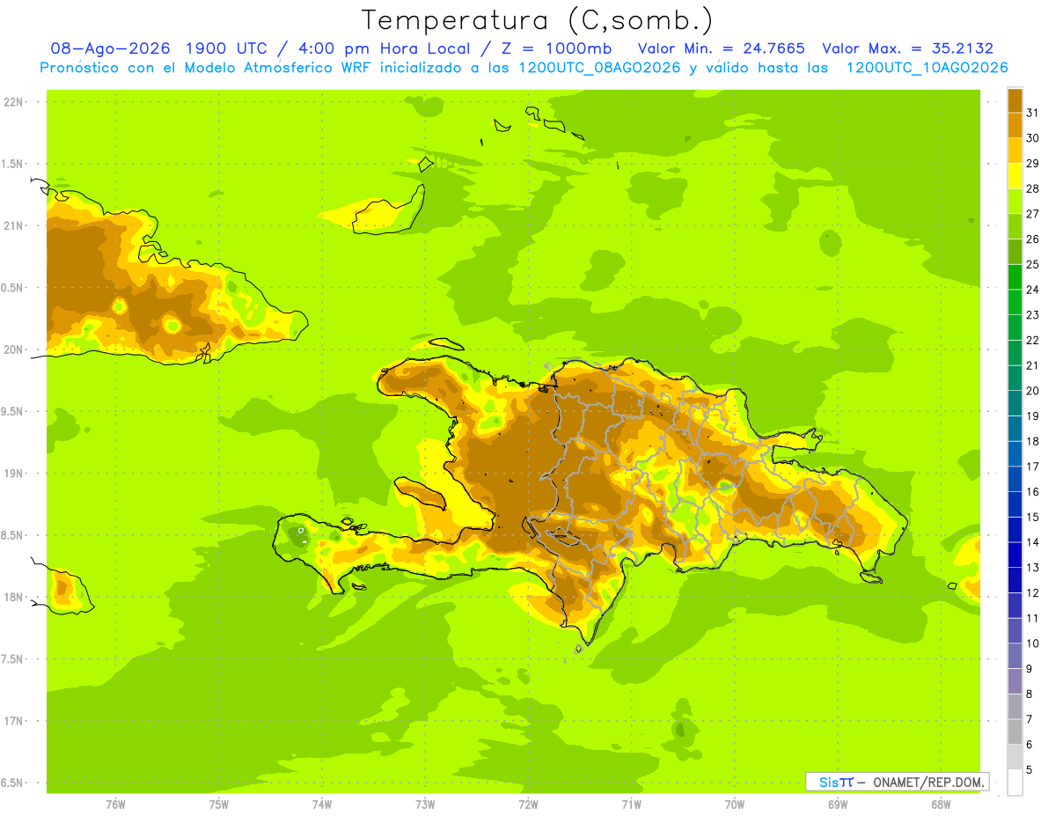This screenshot has height=816, width=1056.
Task: Click green swatch between legend 26 and 27
Action: click(1015, 226)
